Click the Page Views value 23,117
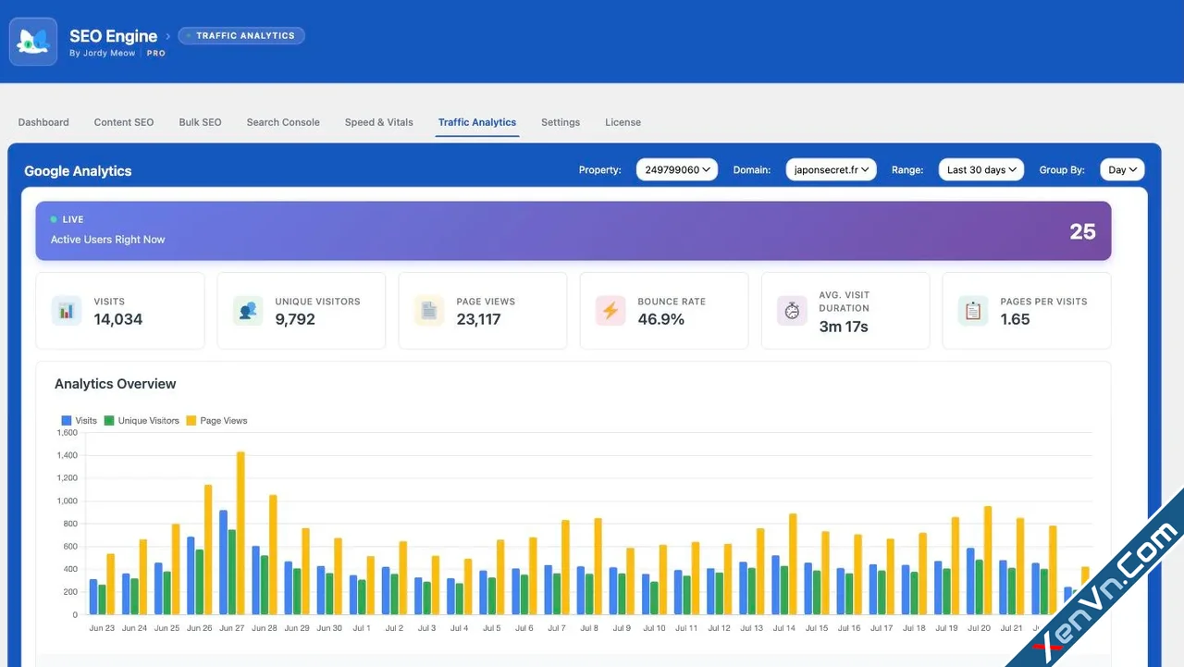 click(478, 319)
